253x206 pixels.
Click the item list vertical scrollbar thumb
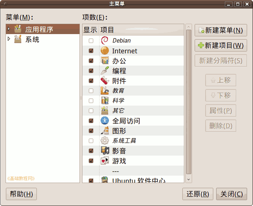[x=189, y=102]
